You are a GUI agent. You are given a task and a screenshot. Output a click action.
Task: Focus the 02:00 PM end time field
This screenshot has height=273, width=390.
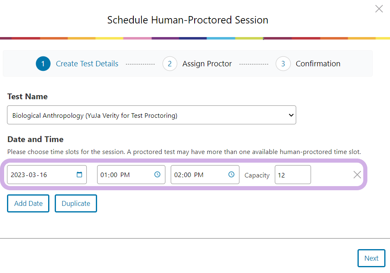click(205, 175)
